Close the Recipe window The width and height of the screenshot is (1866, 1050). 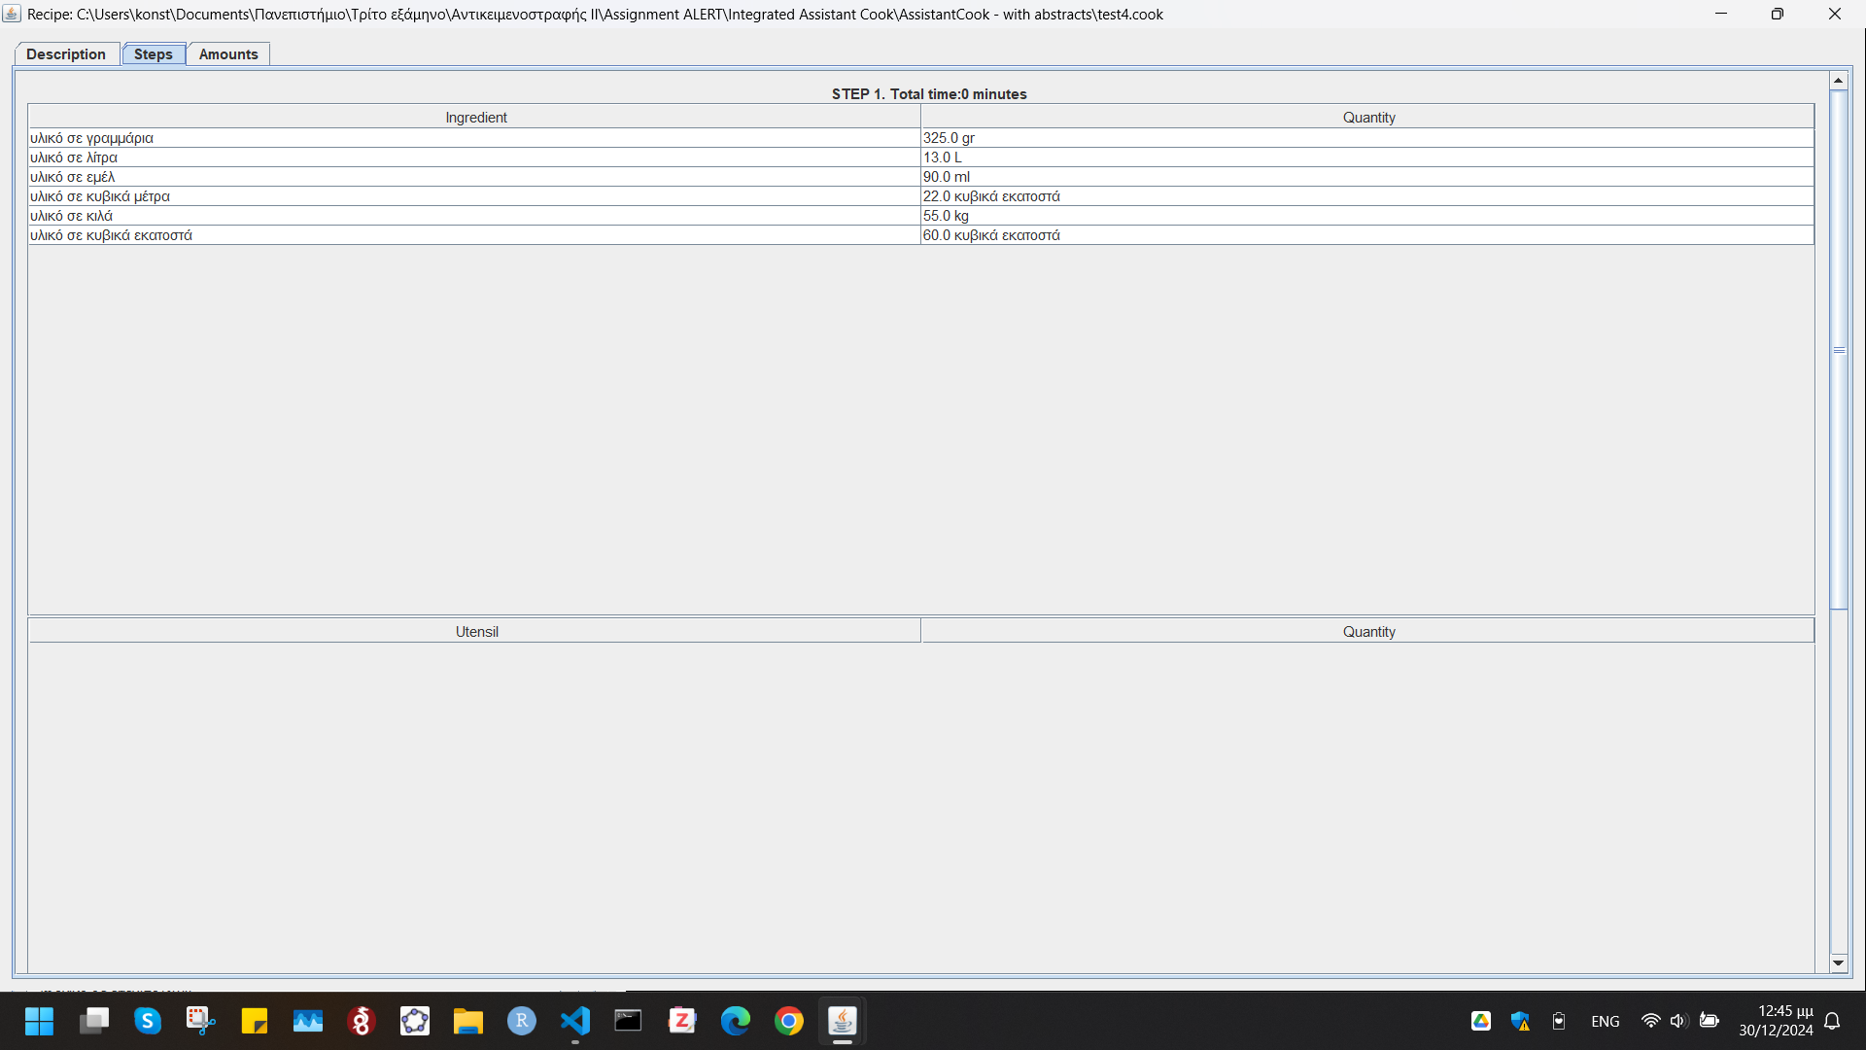click(x=1834, y=14)
